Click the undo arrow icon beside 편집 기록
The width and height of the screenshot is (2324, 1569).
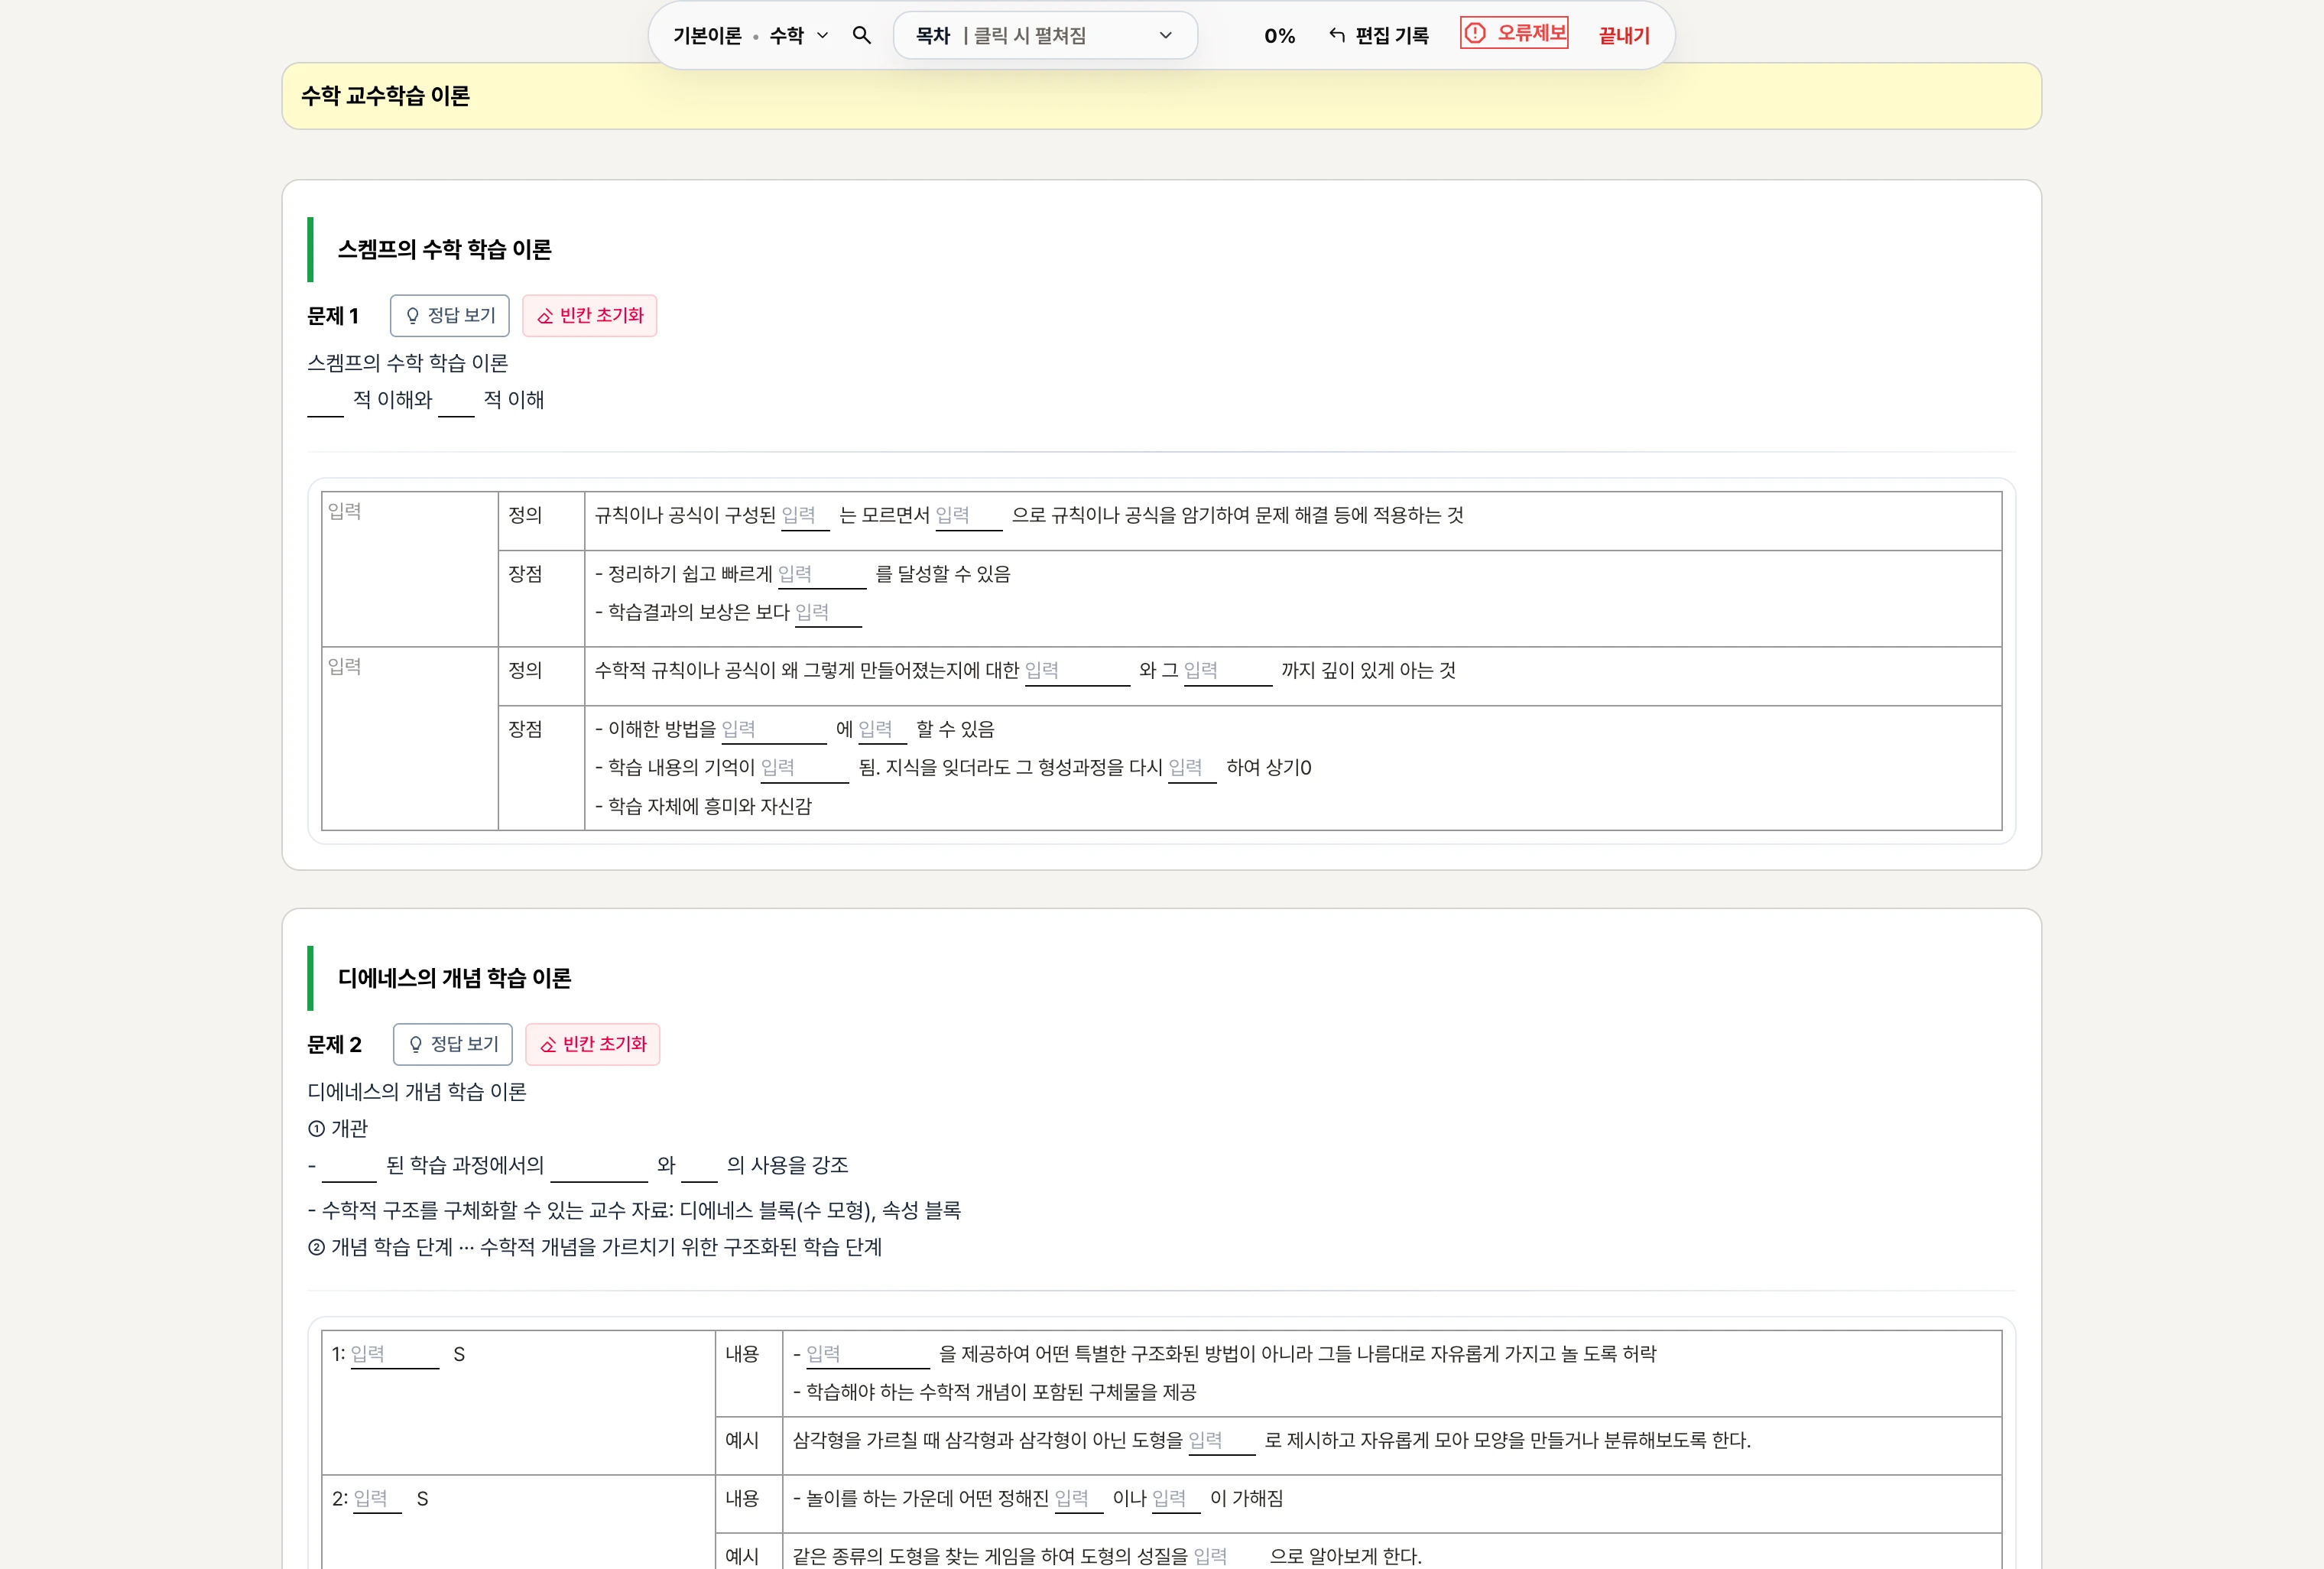1337,36
